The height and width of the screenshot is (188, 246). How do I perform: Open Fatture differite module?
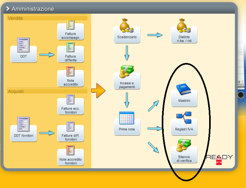point(71,52)
